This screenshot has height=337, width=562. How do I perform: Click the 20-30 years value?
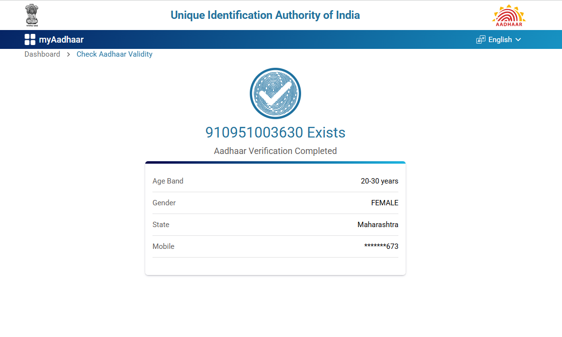[x=380, y=181]
